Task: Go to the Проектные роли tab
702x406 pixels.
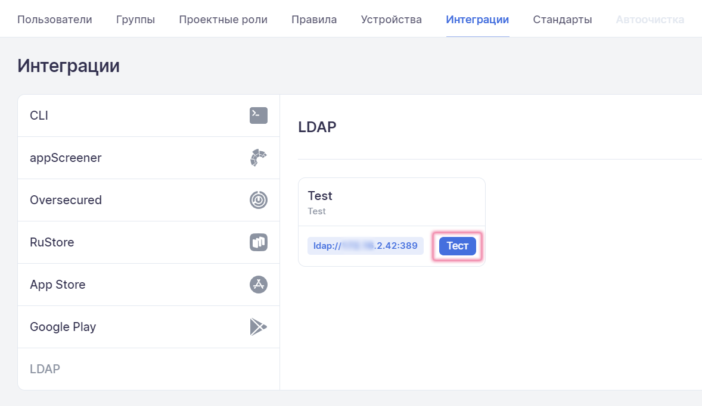Action: (x=223, y=20)
